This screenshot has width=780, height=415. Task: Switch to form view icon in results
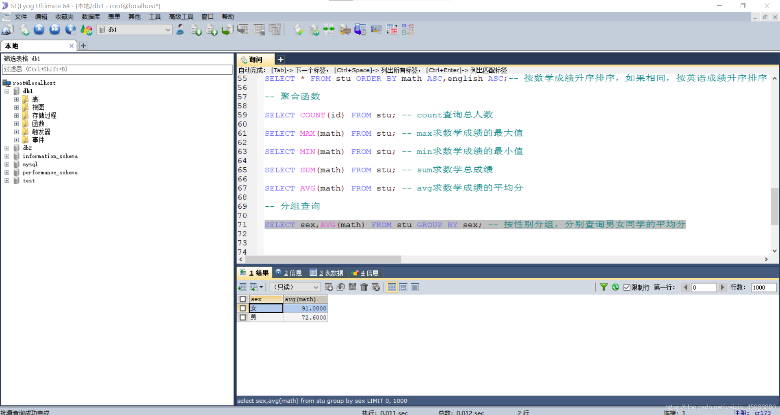[403, 287]
